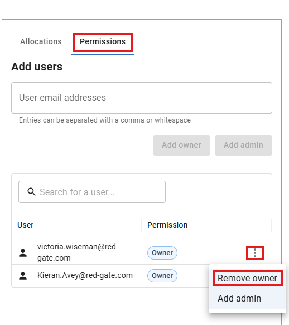Select the Permissions tab
289x325 pixels.
(x=103, y=41)
